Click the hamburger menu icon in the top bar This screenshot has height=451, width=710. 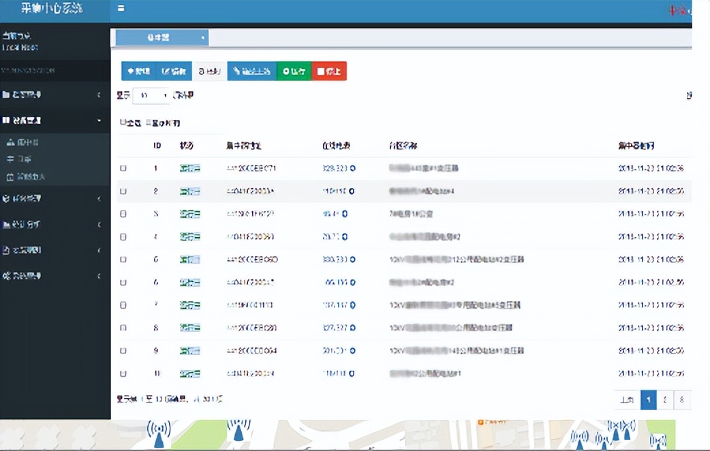[121, 9]
